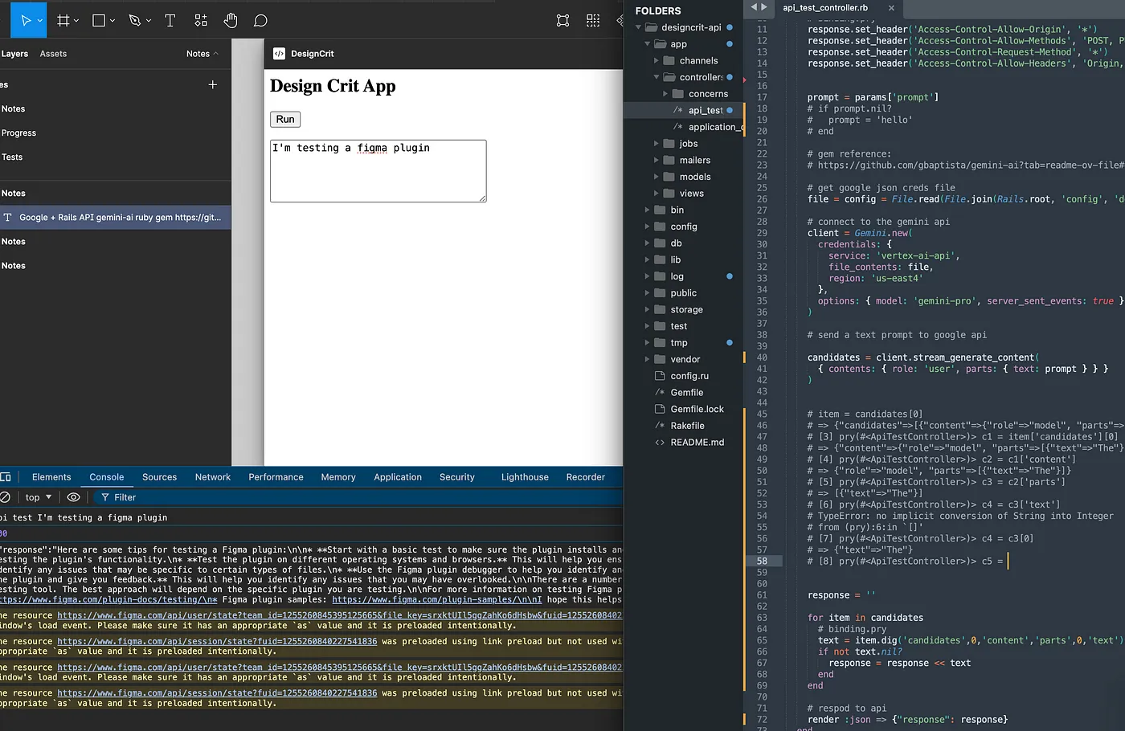The image size is (1125, 731).
Task: Select the Text tool
Action: pyautogui.click(x=170, y=20)
